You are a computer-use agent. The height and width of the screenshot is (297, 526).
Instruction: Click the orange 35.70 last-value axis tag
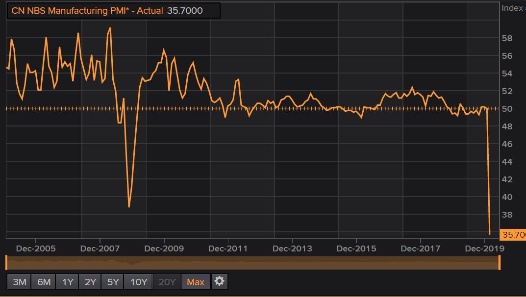[x=513, y=234]
